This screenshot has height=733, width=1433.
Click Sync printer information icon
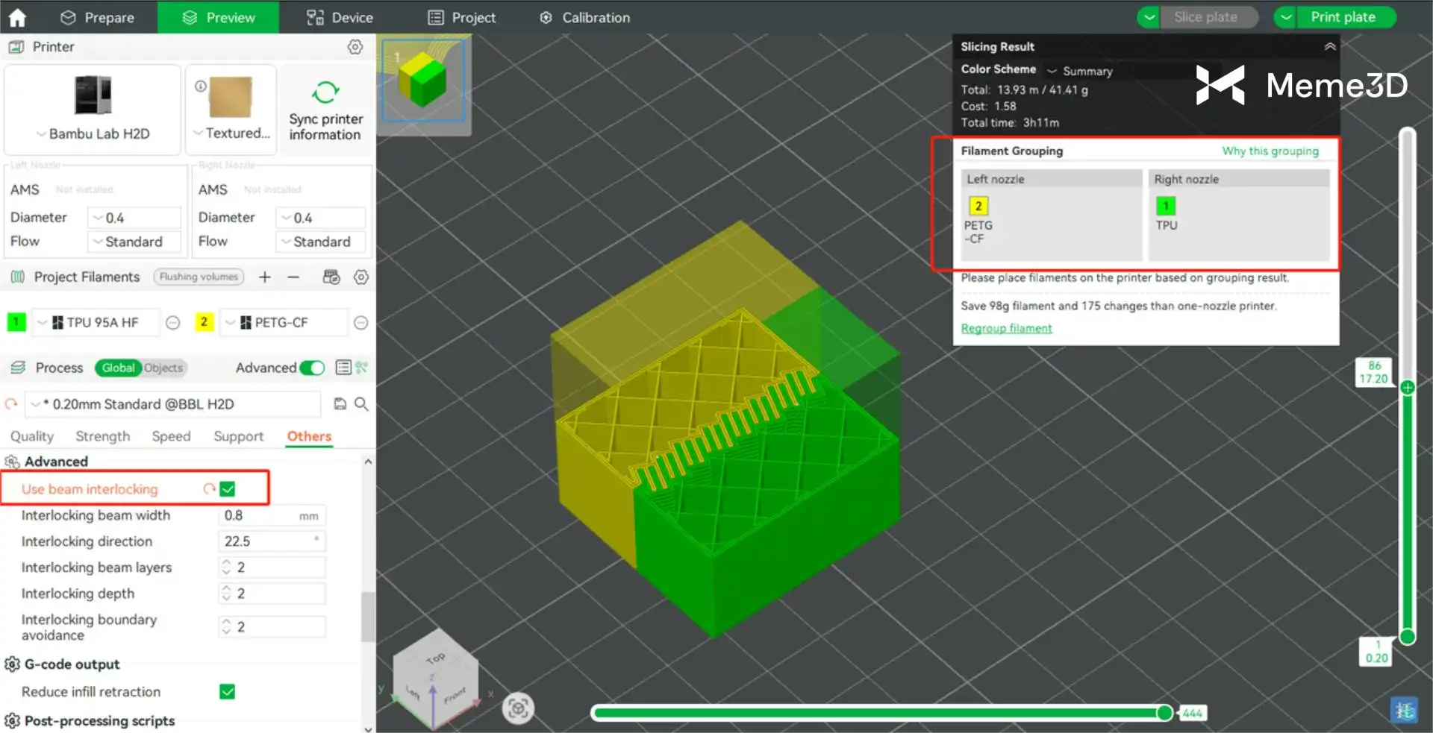pos(325,92)
